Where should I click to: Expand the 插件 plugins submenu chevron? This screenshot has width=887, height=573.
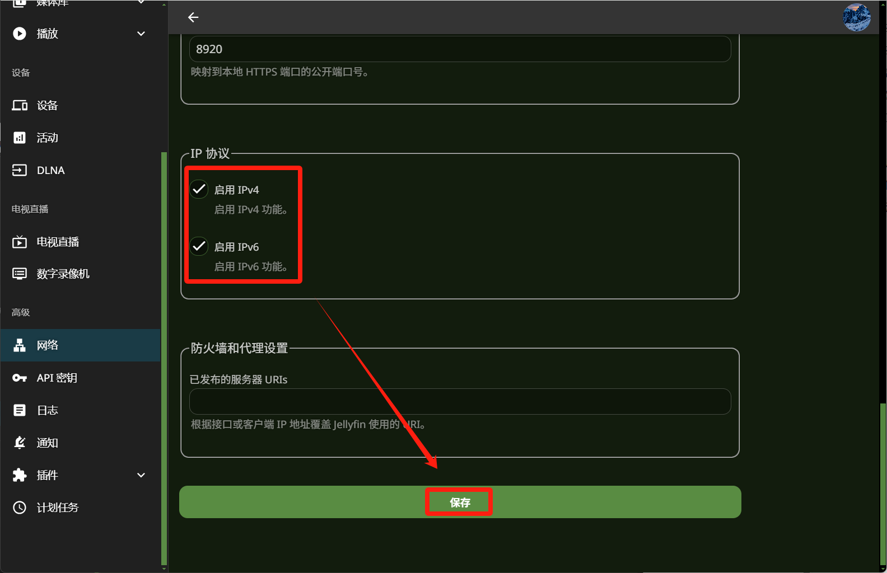[141, 475]
